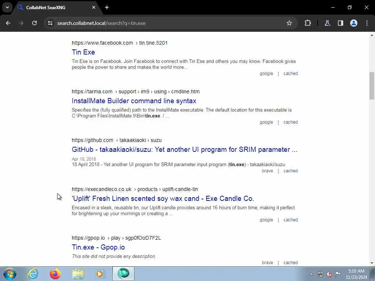Screen dimensions: 375x281
Task: Open the Chrome three-dot menu
Action: pos(367,23)
